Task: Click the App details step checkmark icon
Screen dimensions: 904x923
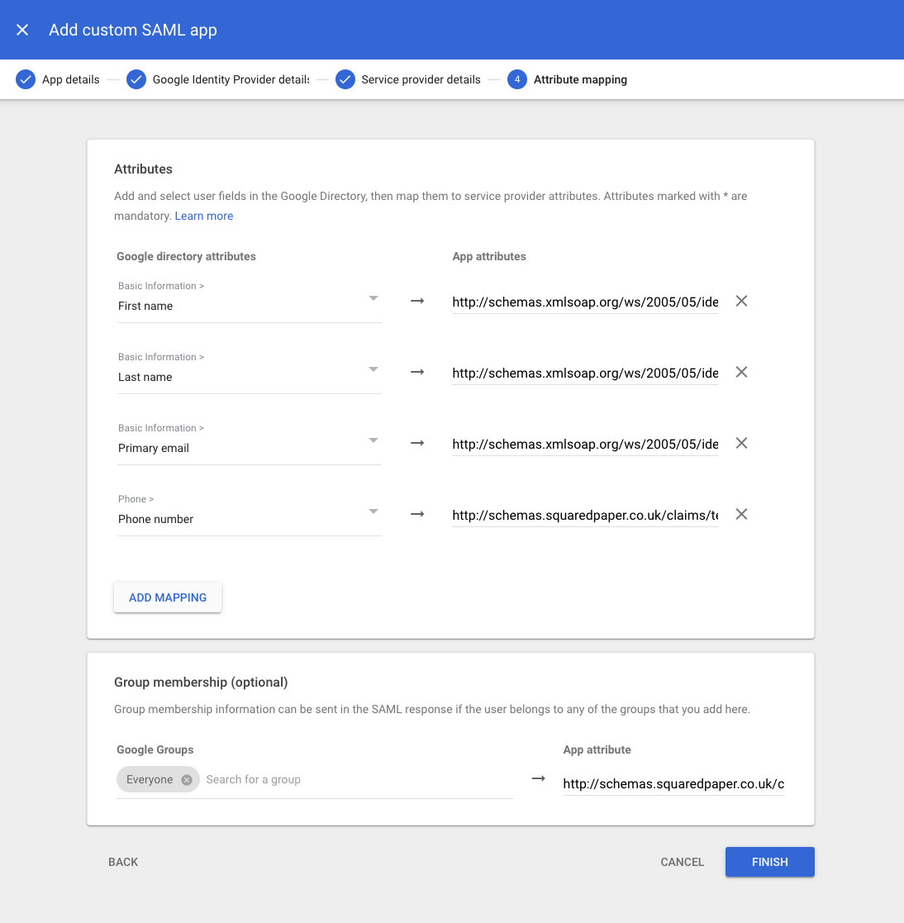Action: (26, 79)
